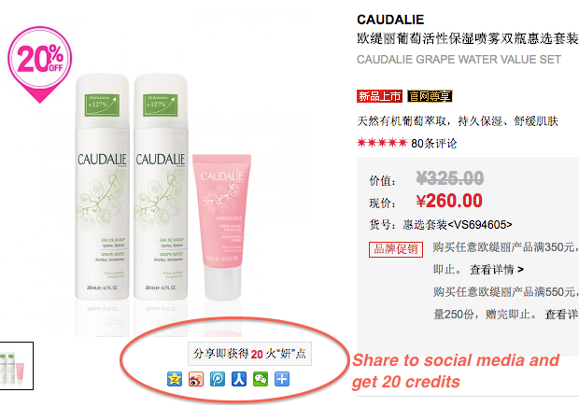Open details link after 赠完即止 text
The width and height of the screenshot is (579, 407).
pos(561,315)
